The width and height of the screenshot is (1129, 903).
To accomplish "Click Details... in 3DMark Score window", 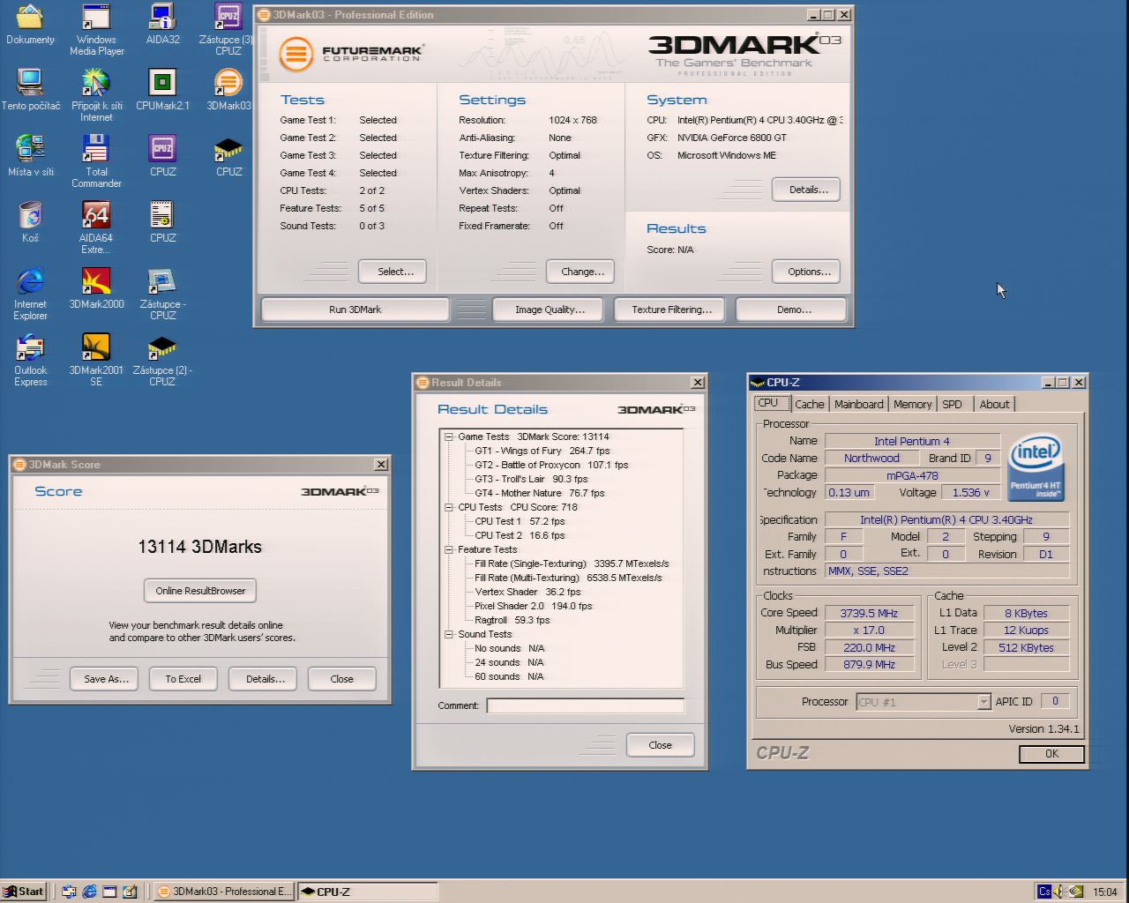I will [265, 679].
